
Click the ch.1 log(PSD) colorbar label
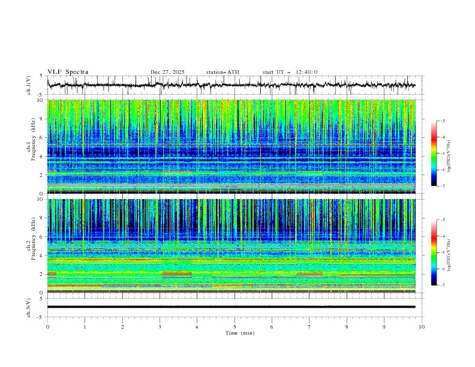tap(449, 157)
